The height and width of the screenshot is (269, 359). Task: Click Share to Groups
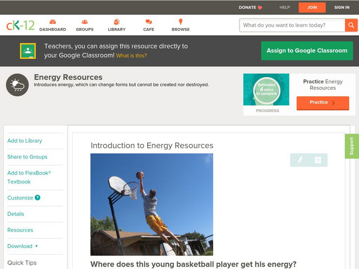pyautogui.click(x=27, y=157)
